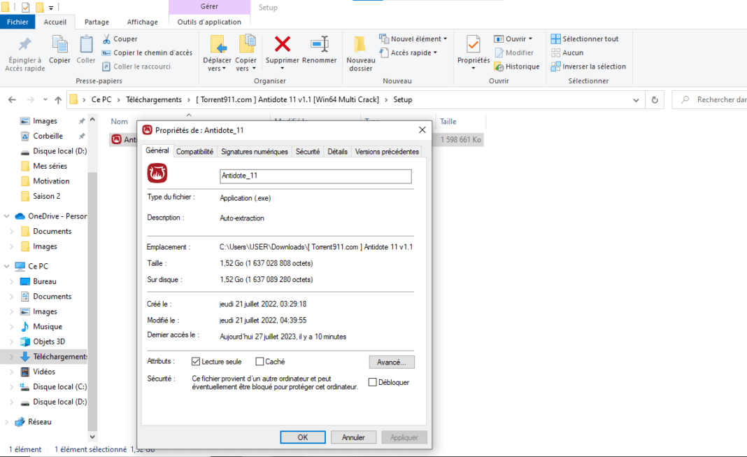Click the refresh icon beside address bar

pos(655,100)
